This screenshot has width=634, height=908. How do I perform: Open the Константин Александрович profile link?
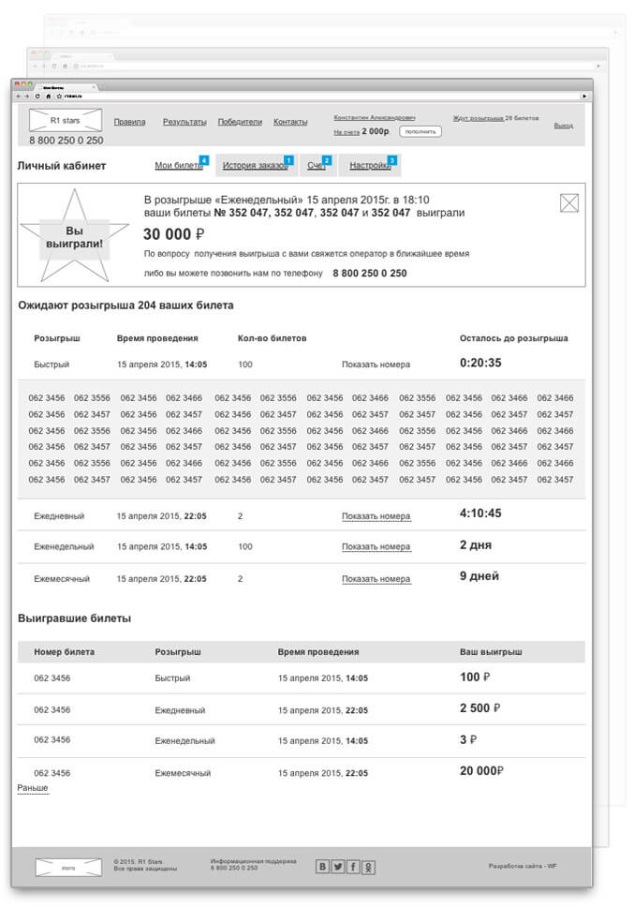tap(374, 117)
